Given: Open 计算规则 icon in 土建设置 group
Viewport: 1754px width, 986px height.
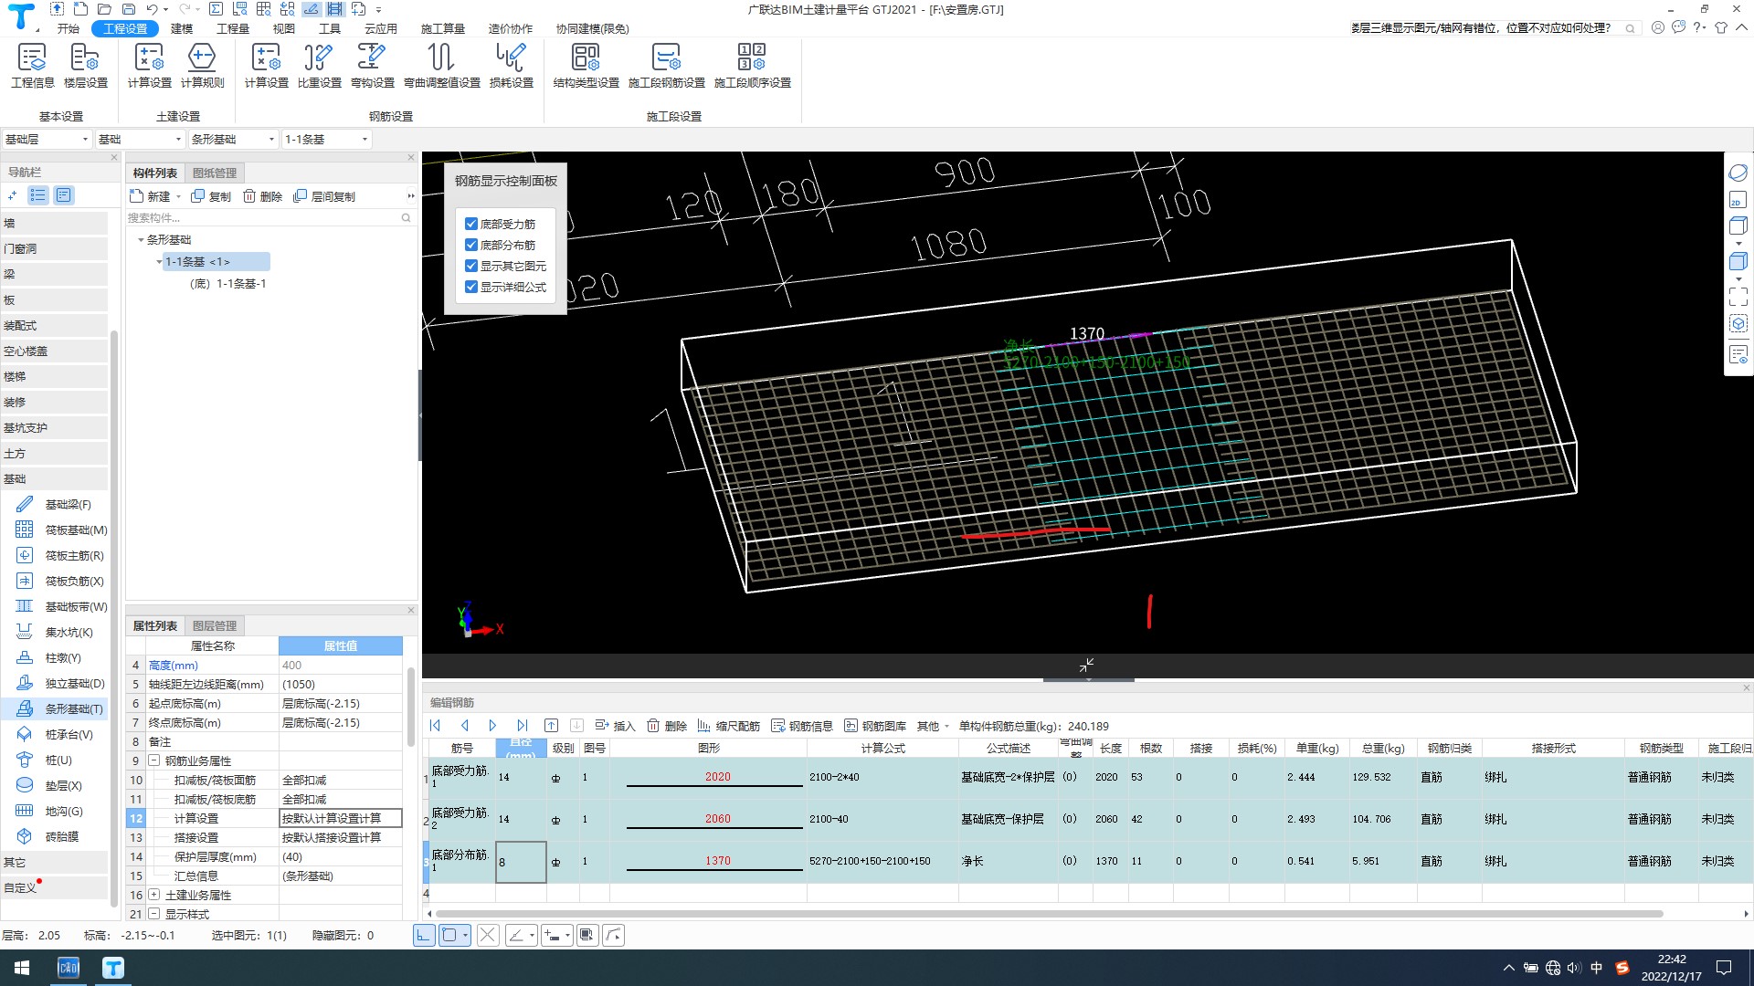Looking at the screenshot, I should pyautogui.click(x=202, y=66).
